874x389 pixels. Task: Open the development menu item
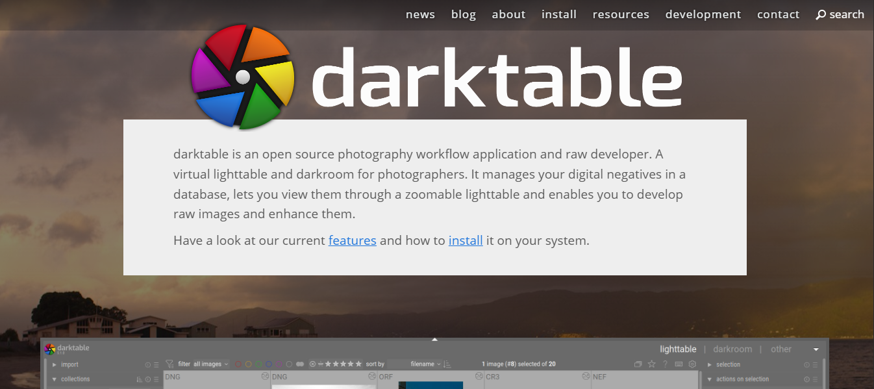(703, 14)
